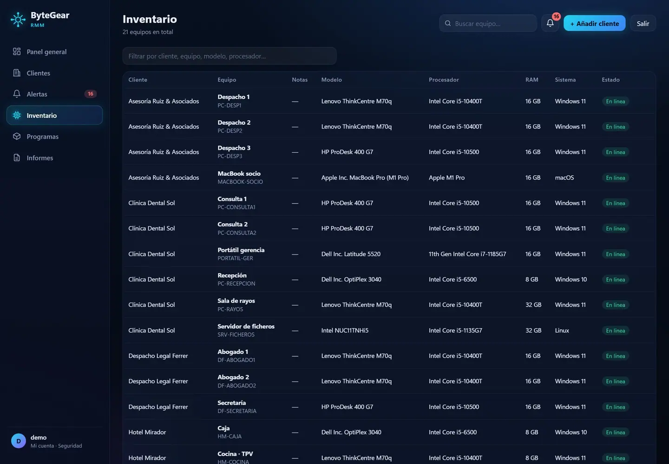This screenshot has width=669, height=464.
Task: Open the Despacho 1 equipment row
Action: click(x=389, y=101)
